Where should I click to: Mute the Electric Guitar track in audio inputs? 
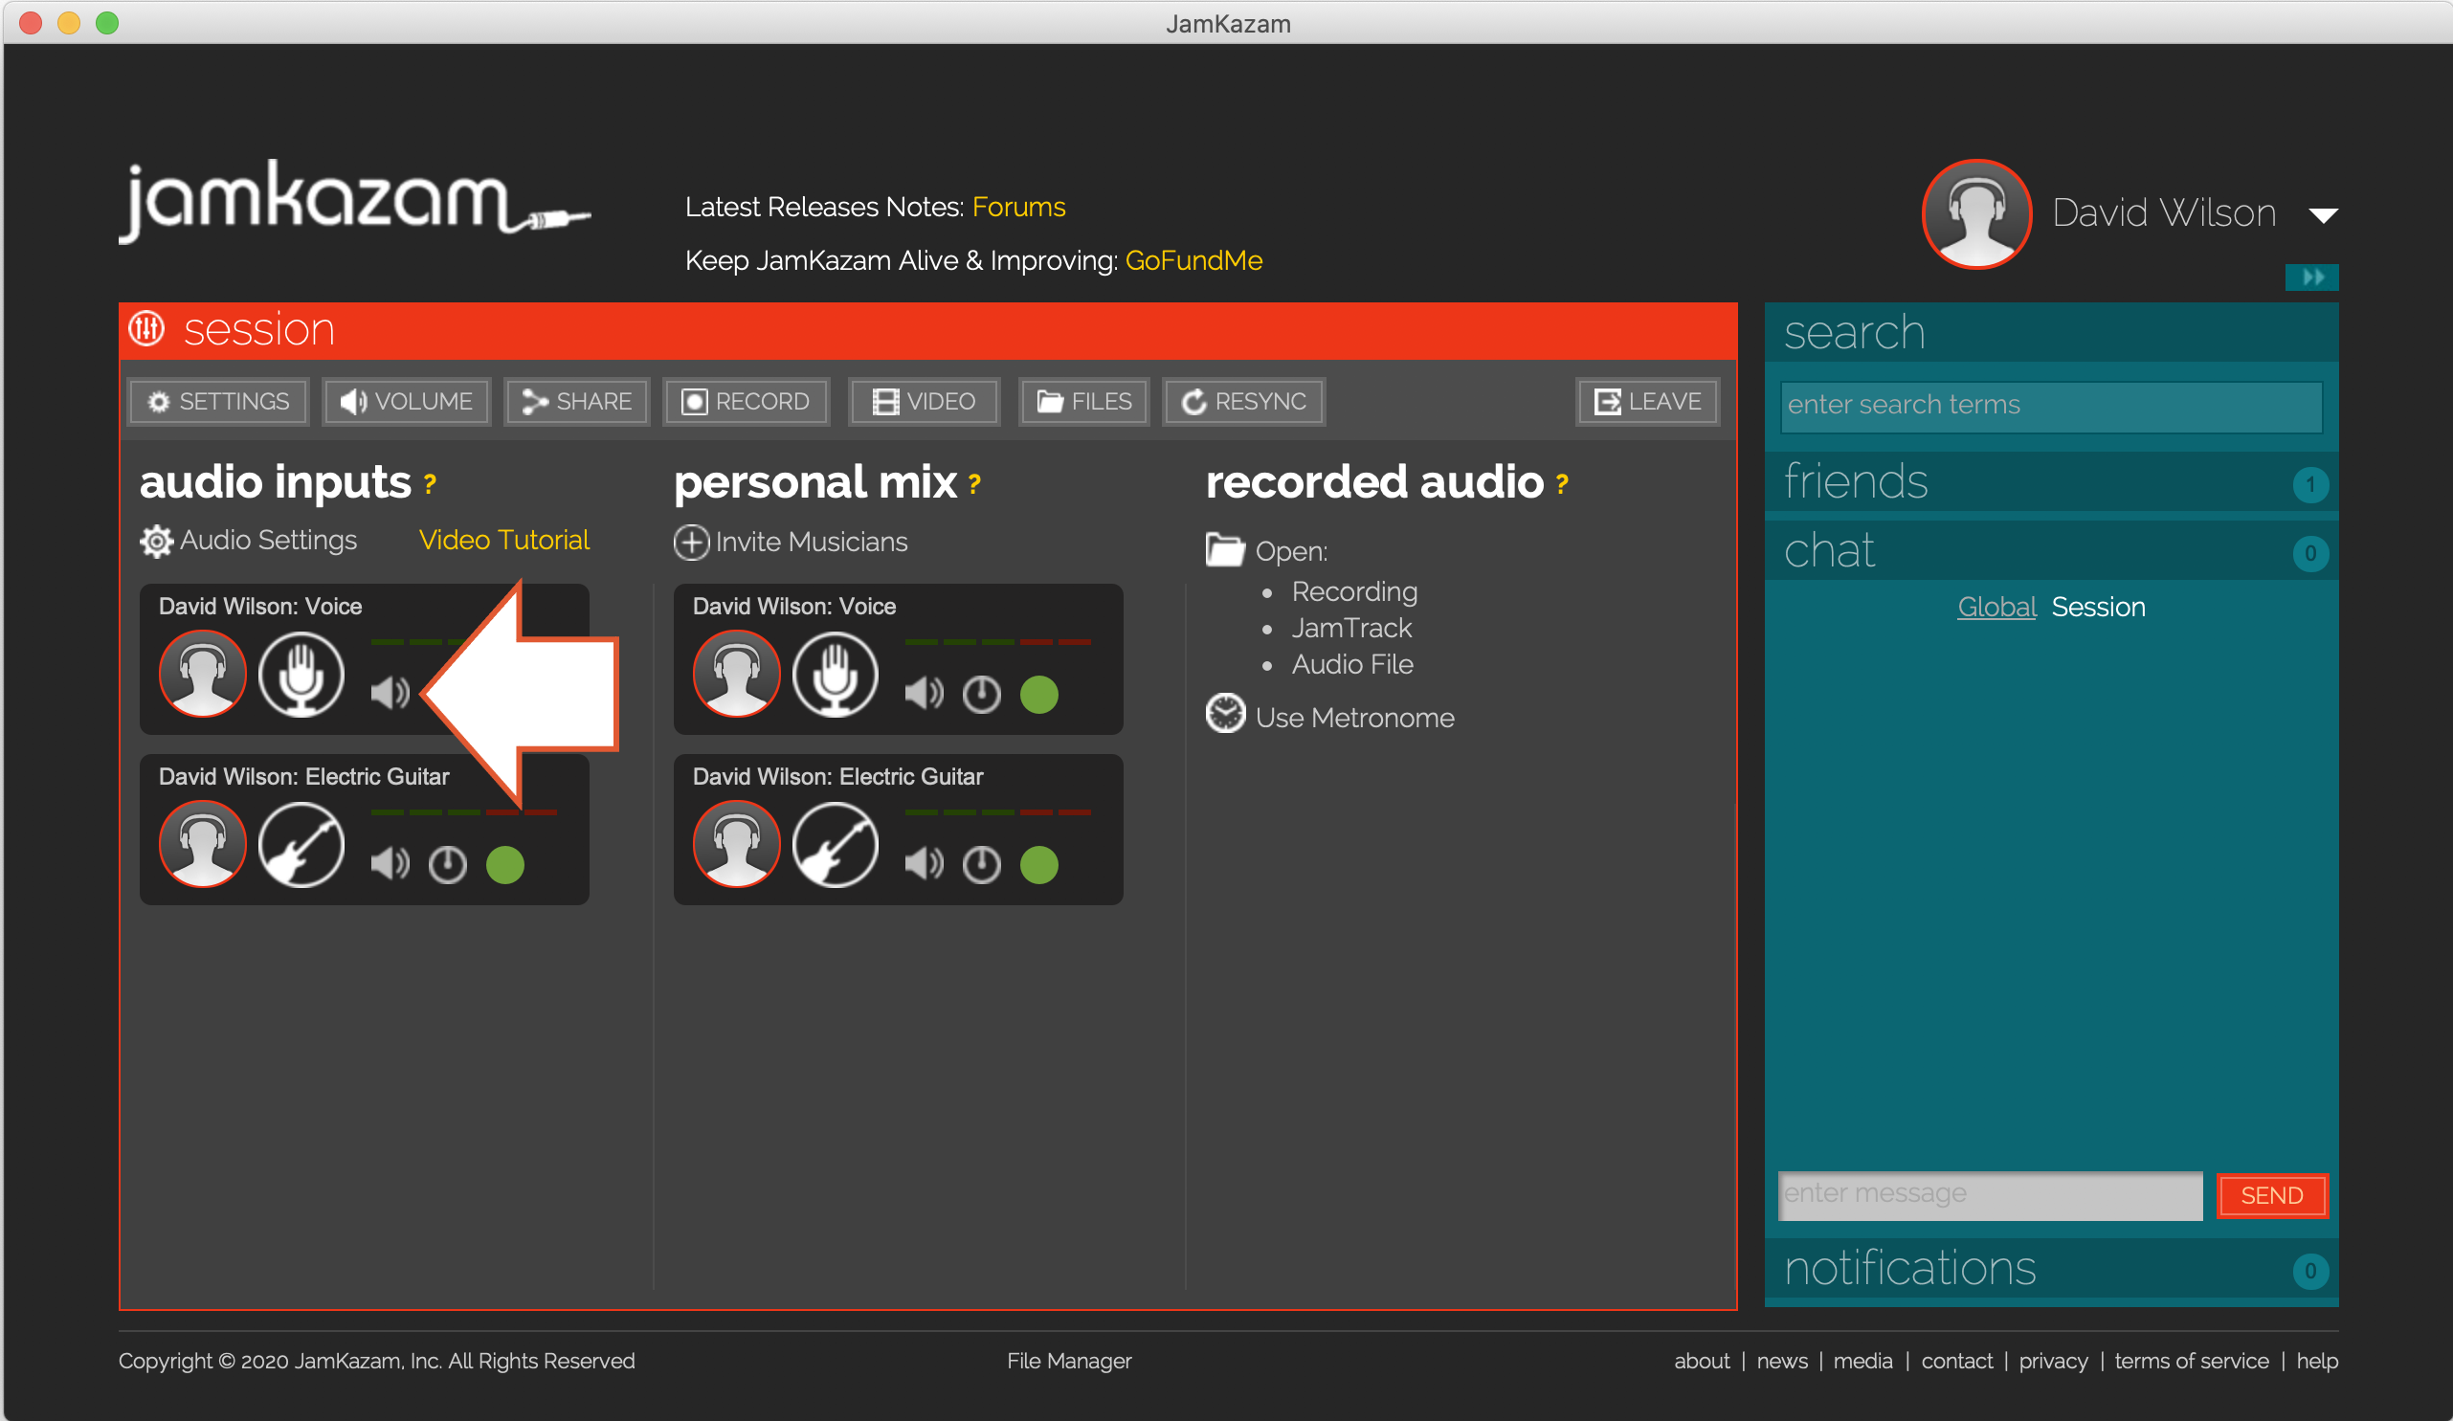tap(390, 864)
